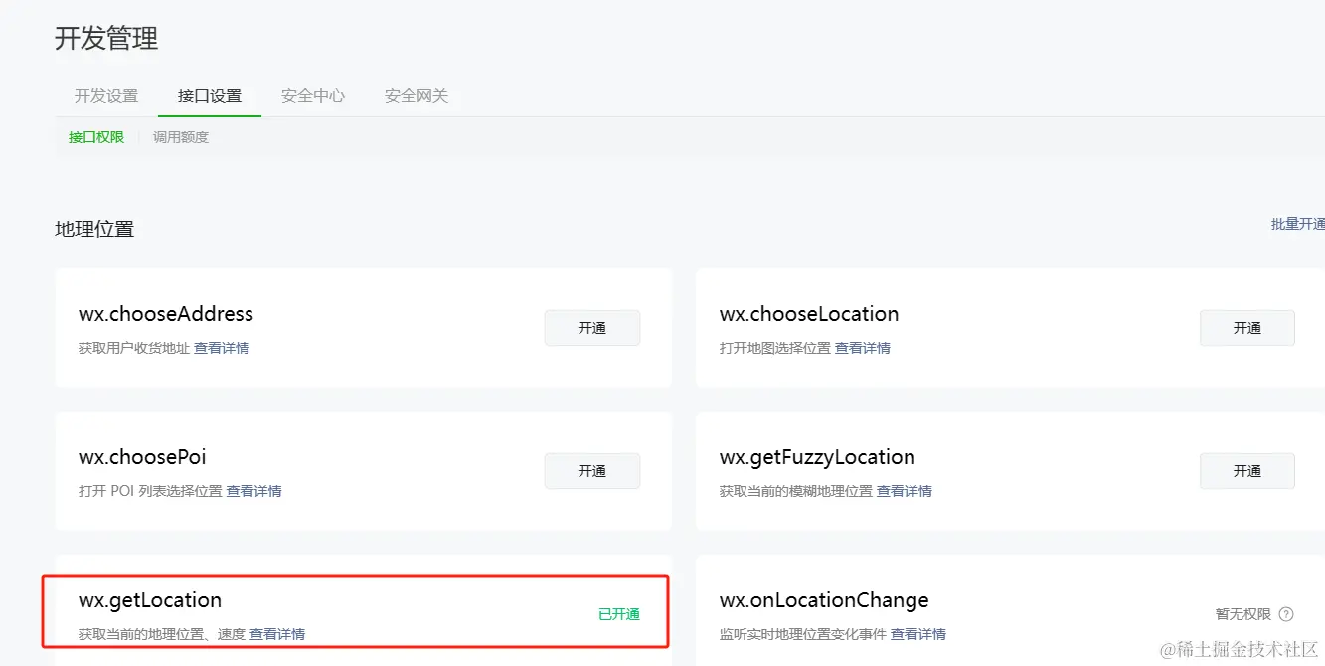The height and width of the screenshot is (666, 1325).
Task: Open the 开发设置 tab
Action: pyautogui.click(x=106, y=96)
